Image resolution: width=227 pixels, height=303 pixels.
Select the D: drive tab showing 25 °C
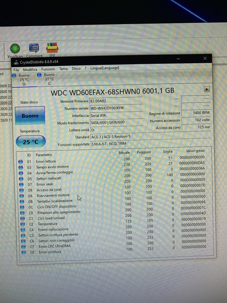24,80
